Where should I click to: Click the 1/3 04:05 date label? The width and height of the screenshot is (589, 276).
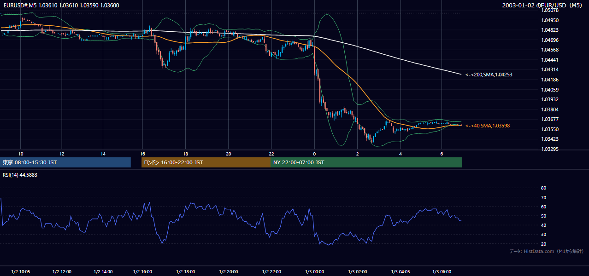click(x=400, y=271)
